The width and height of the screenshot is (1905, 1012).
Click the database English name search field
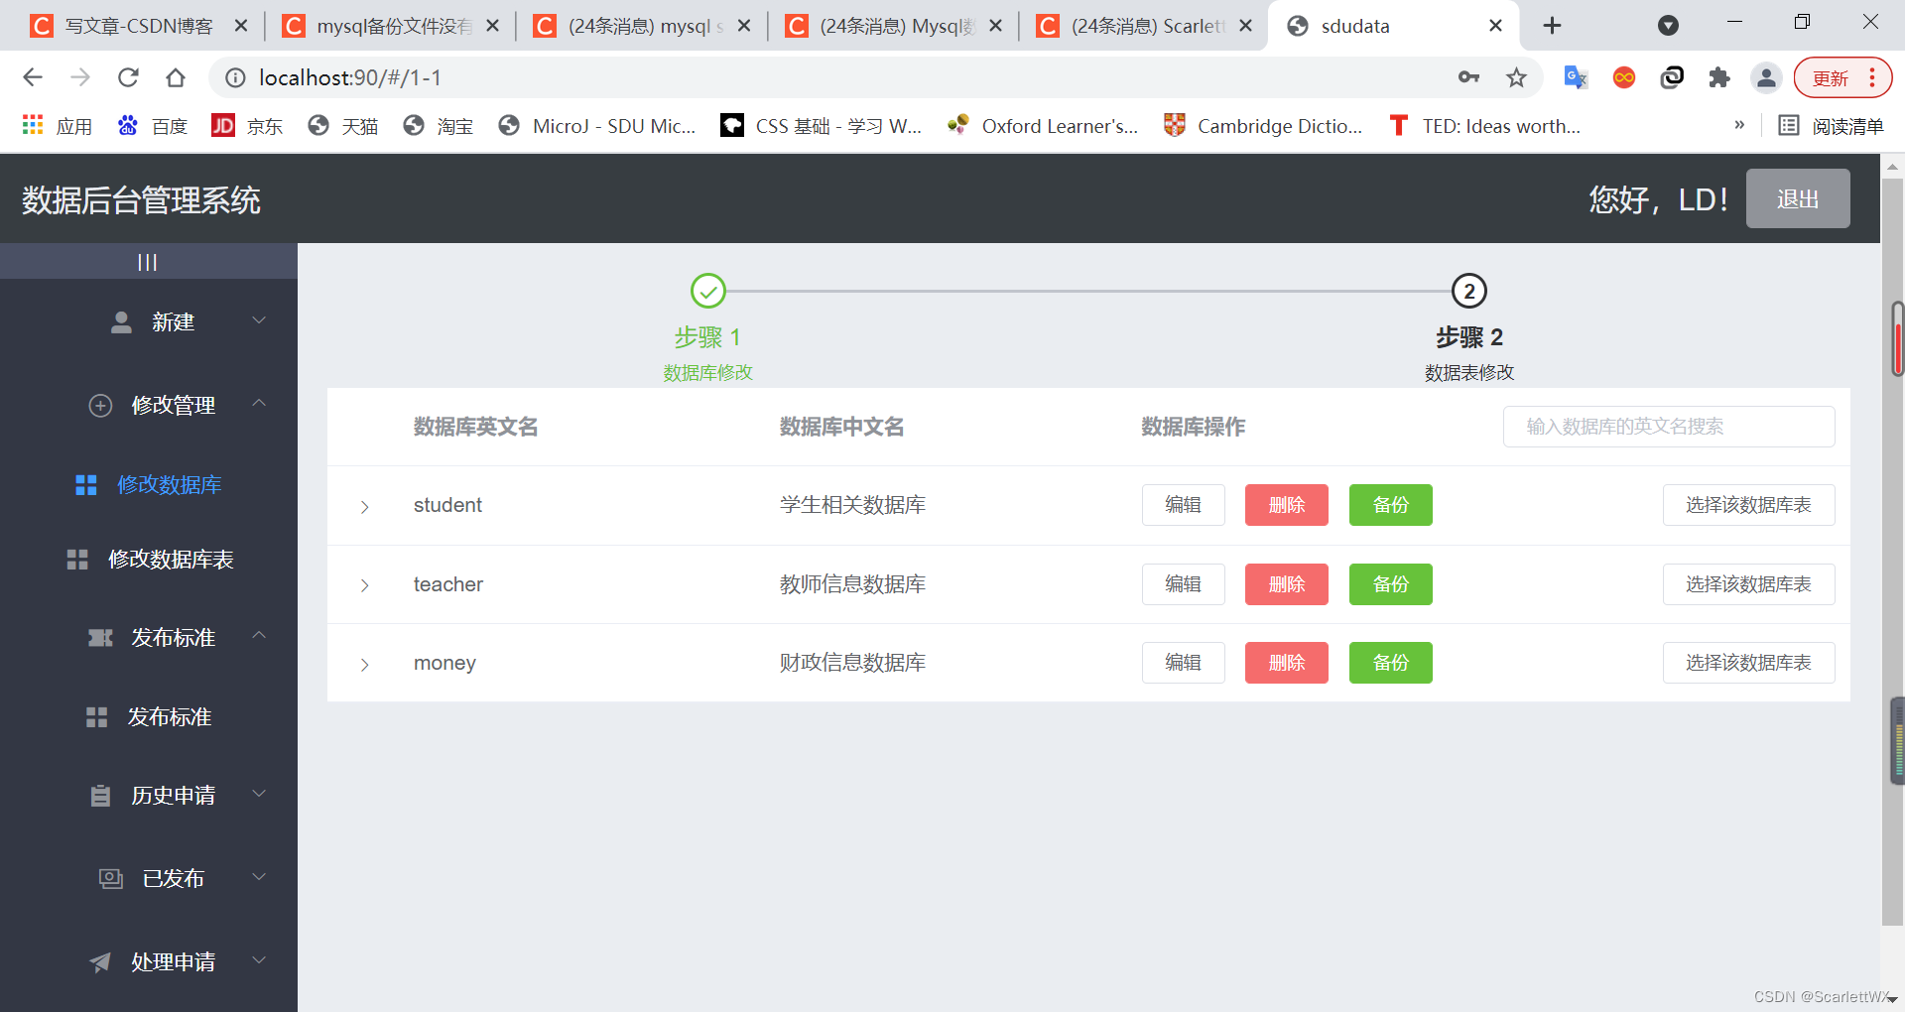point(1668,427)
